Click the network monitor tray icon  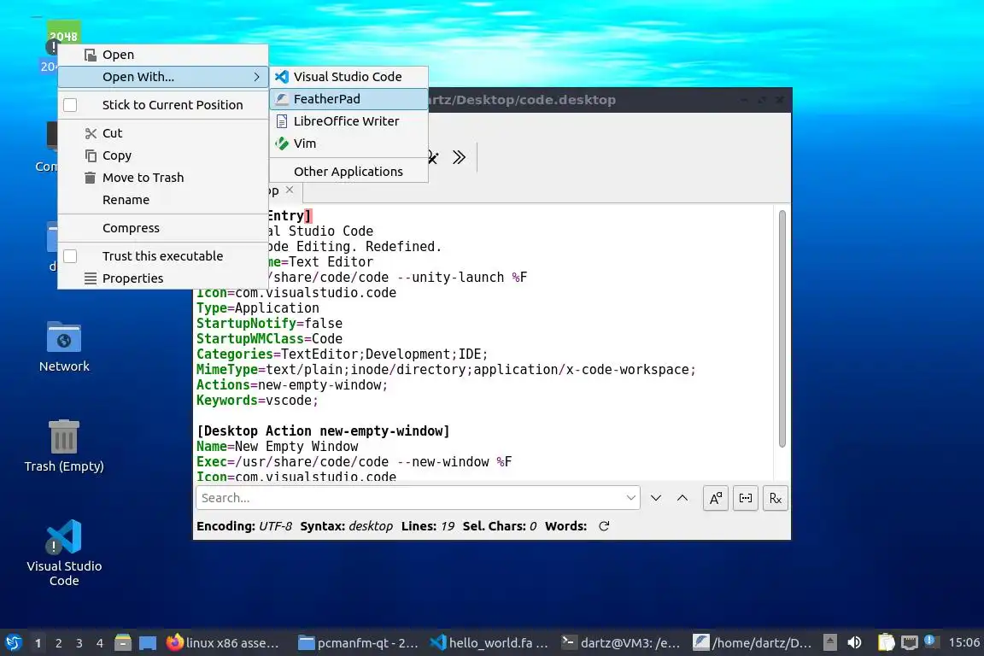[x=910, y=642]
